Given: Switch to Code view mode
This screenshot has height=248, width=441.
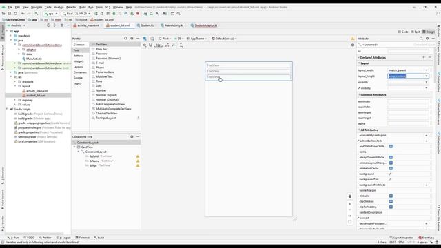Looking at the screenshot, I should (x=403, y=32).
